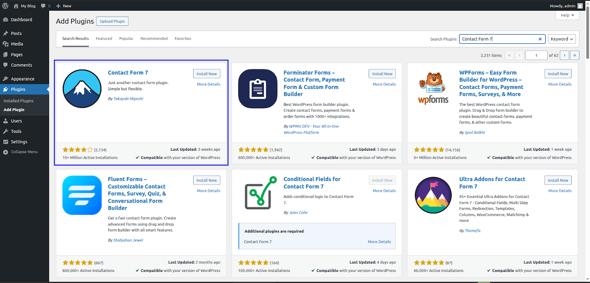Install the Contact Form 7 plugin
Viewport: 590px width, 283px height.
206,74
